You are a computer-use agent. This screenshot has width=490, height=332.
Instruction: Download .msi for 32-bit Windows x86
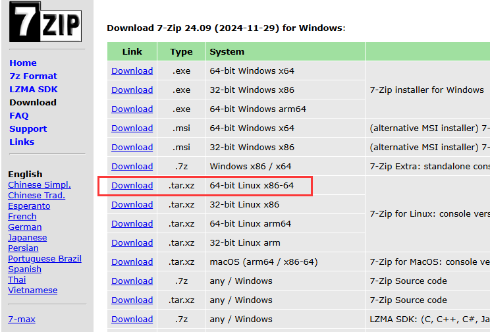click(132, 148)
